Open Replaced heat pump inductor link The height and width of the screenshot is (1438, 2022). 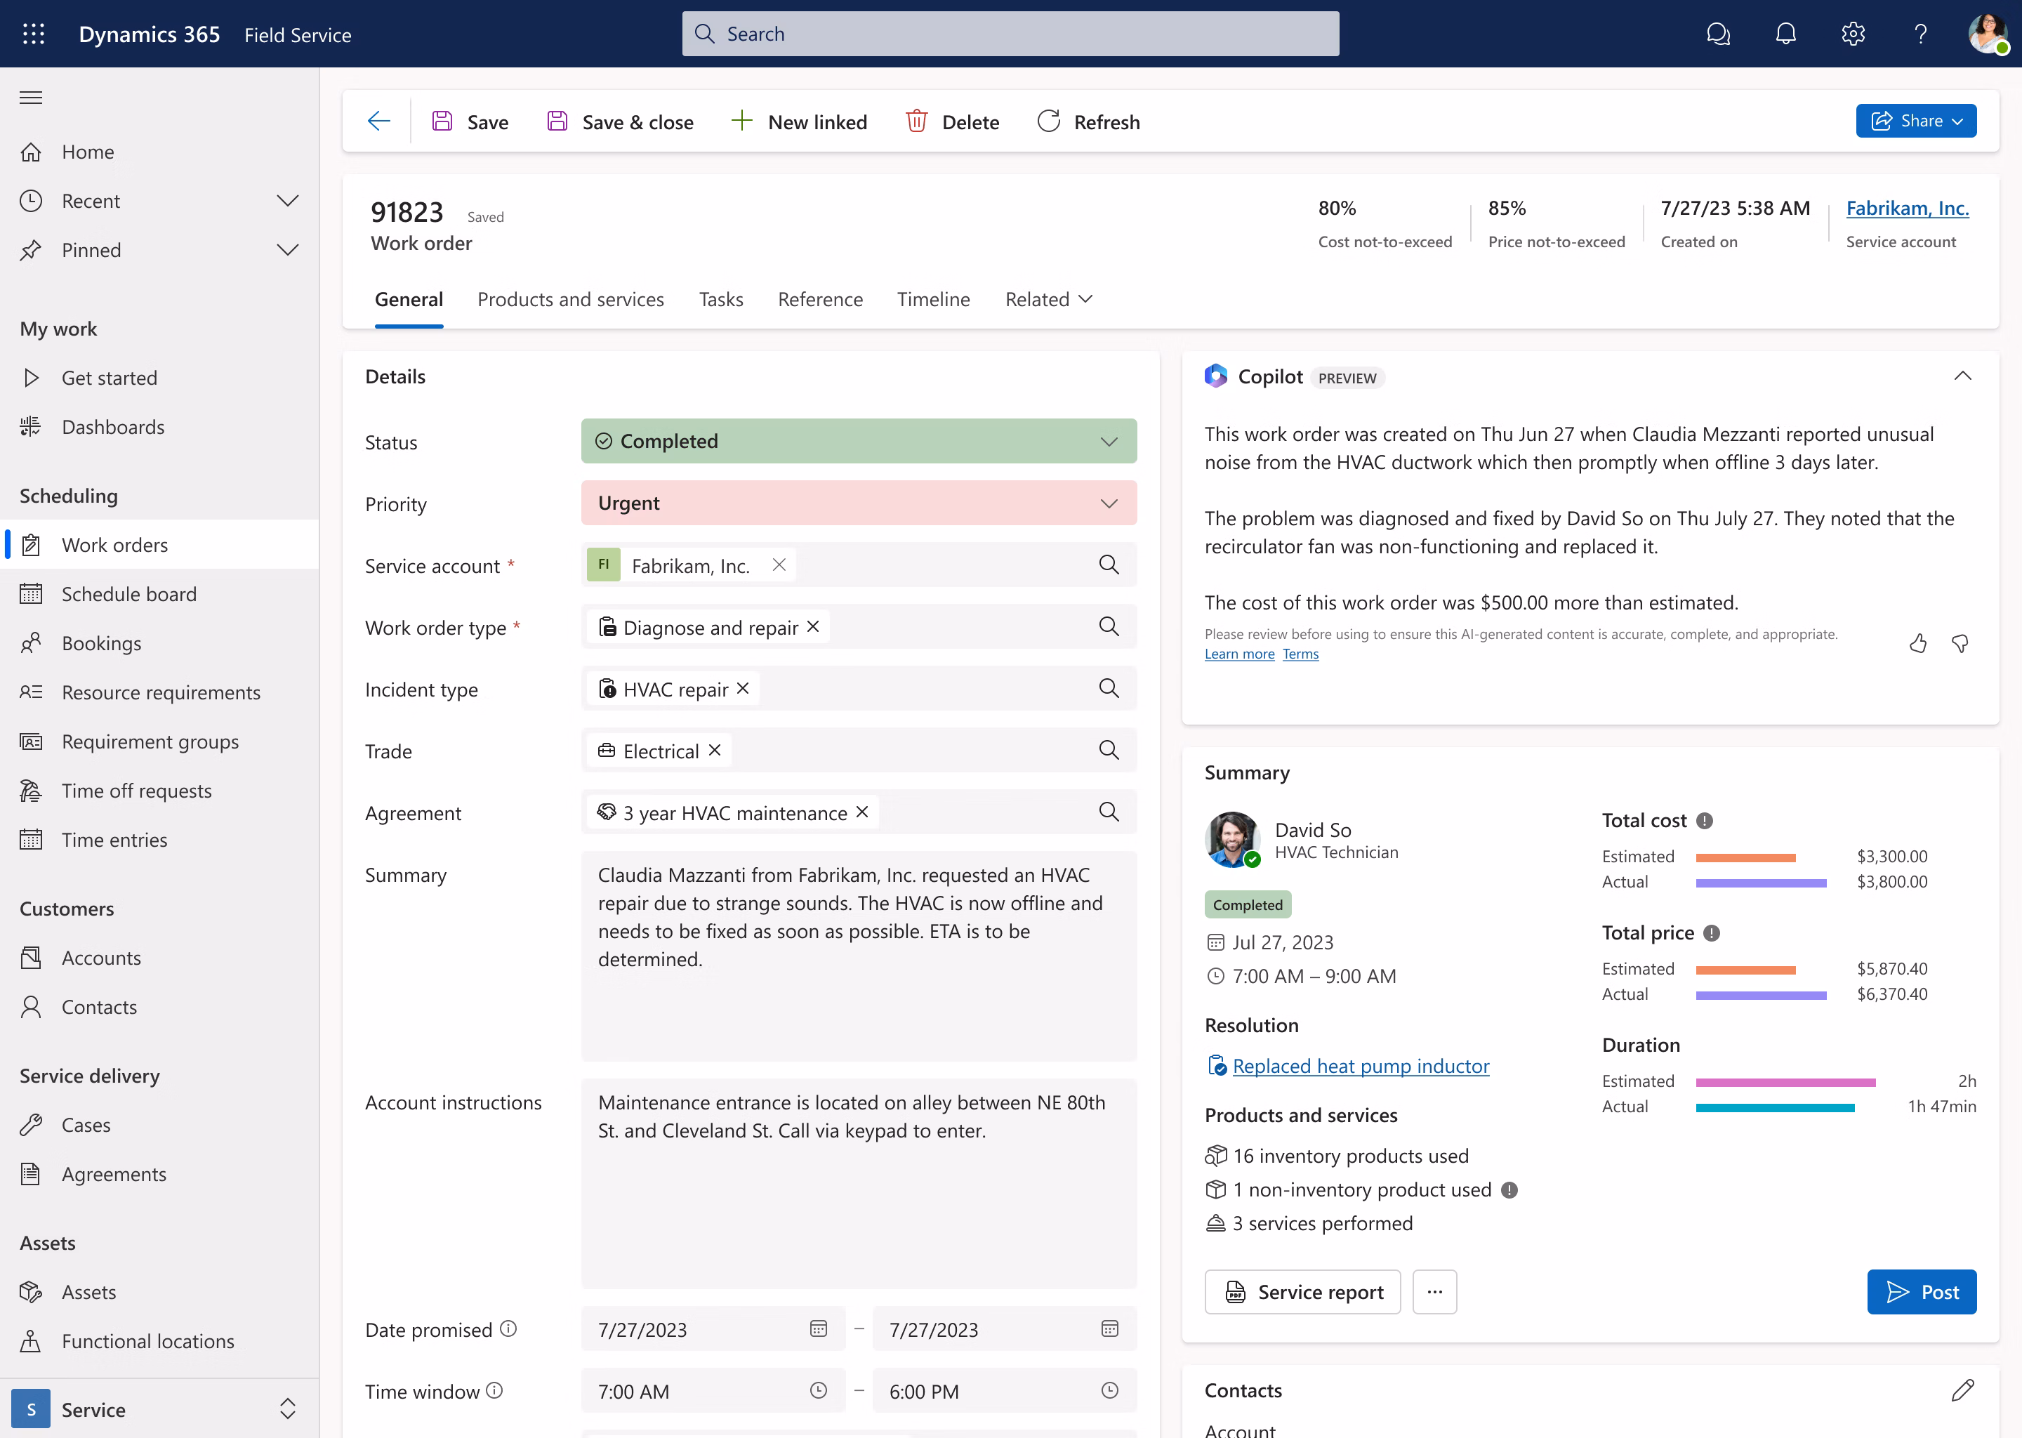(x=1360, y=1066)
